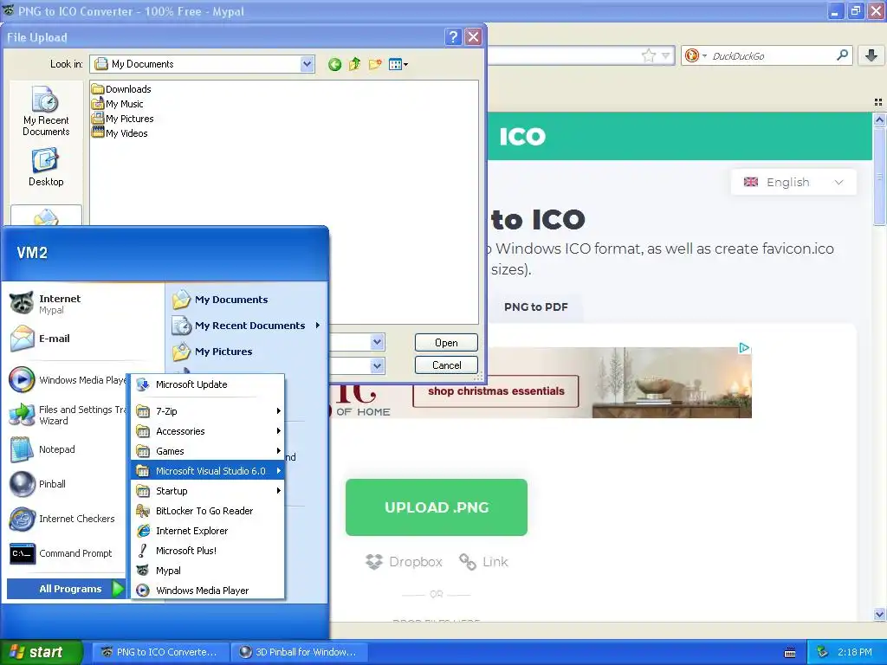Open Files and Settings Transfer Wizard
The height and width of the screenshot is (665, 887).
[67, 415]
